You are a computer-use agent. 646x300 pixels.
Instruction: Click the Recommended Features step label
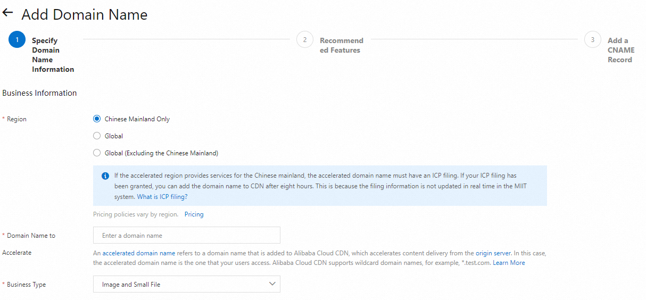(342, 45)
